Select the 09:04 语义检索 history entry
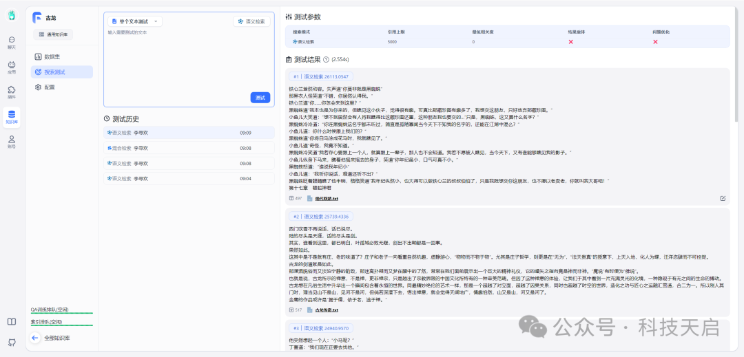This screenshot has height=357, width=744. pyautogui.click(x=189, y=179)
